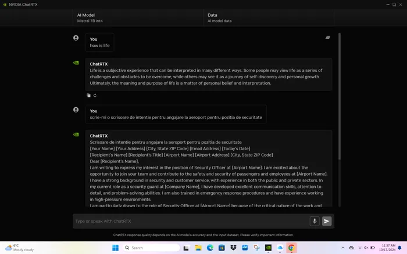Click the send message arrow button
This screenshot has width=407, height=254.
[x=327, y=221]
